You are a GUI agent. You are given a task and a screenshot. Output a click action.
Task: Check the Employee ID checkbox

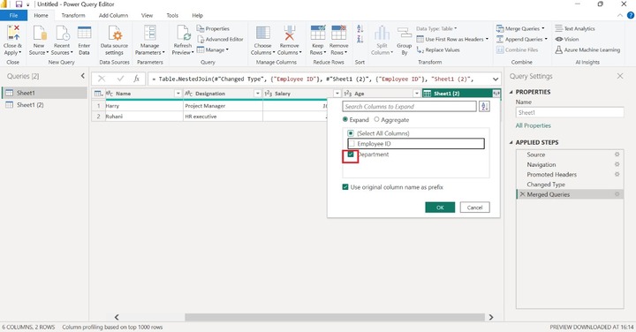click(352, 144)
